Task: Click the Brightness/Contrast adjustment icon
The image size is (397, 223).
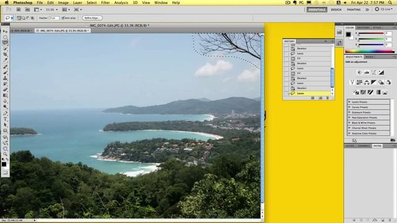Action: point(359,72)
